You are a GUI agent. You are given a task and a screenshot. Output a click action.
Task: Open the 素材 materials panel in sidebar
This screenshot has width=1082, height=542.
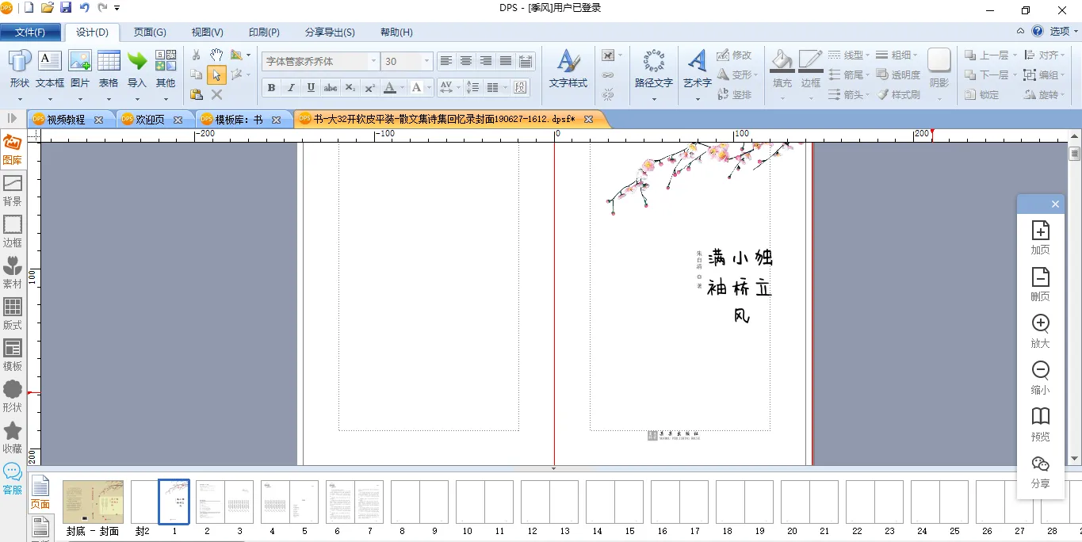tap(13, 273)
